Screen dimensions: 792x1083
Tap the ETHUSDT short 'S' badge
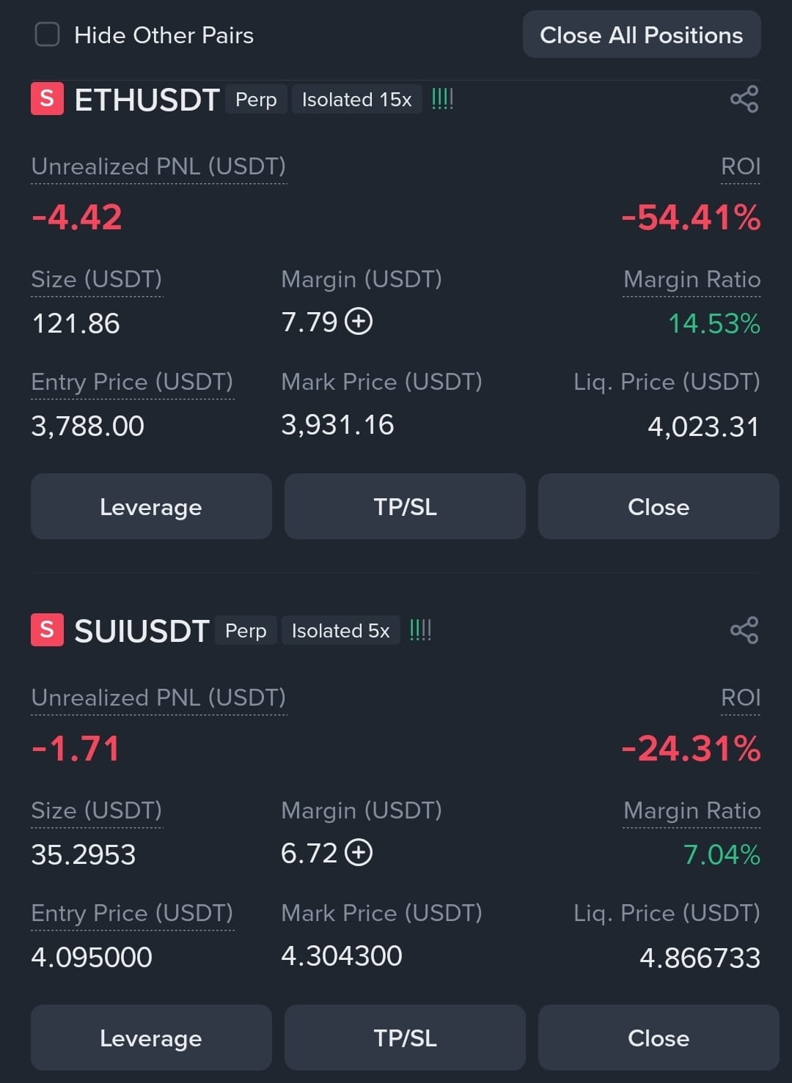click(47, 100)
